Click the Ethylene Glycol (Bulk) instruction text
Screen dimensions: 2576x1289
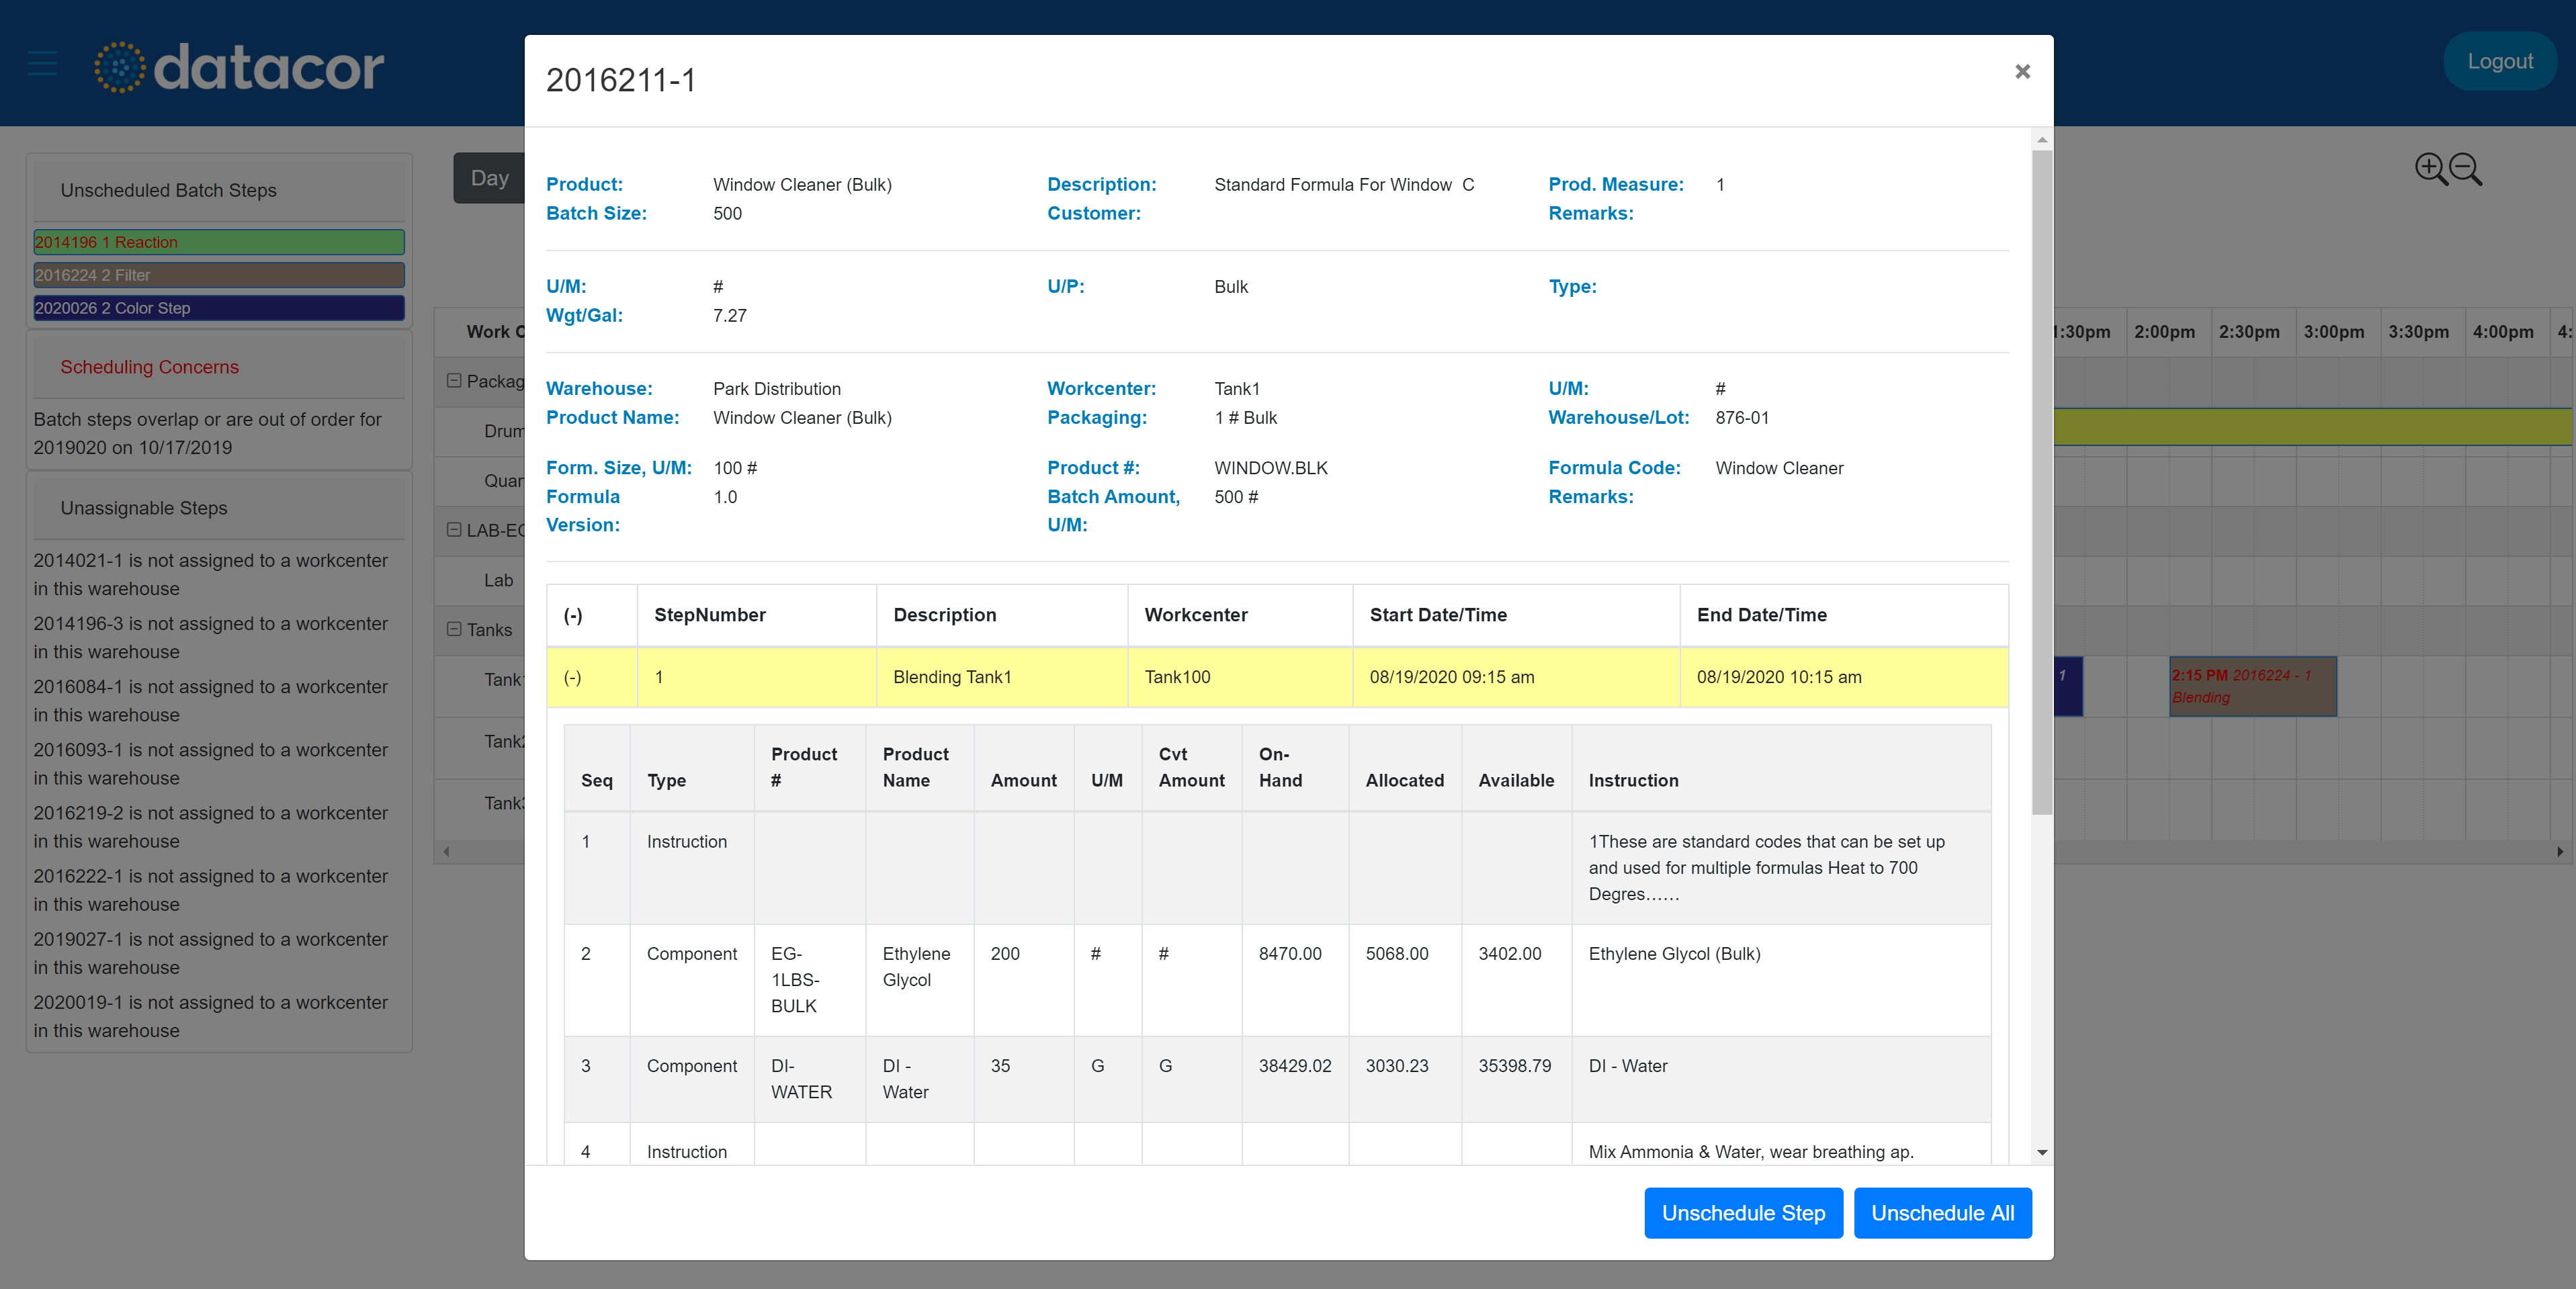pos(1674,954)
